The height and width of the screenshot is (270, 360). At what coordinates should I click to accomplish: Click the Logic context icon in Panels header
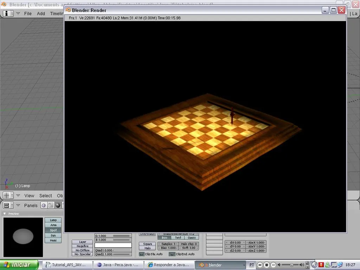pos(44,205)
